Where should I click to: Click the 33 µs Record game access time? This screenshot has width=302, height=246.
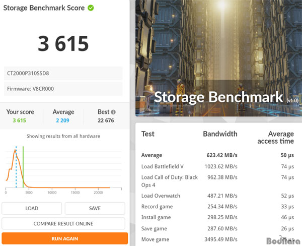(x=287, y=207)
